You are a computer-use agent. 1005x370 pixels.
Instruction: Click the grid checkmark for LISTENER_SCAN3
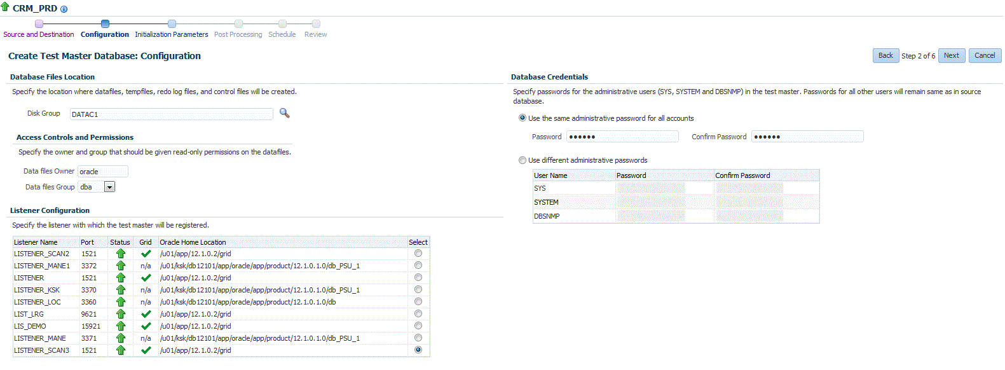click(x=146, y=350)
